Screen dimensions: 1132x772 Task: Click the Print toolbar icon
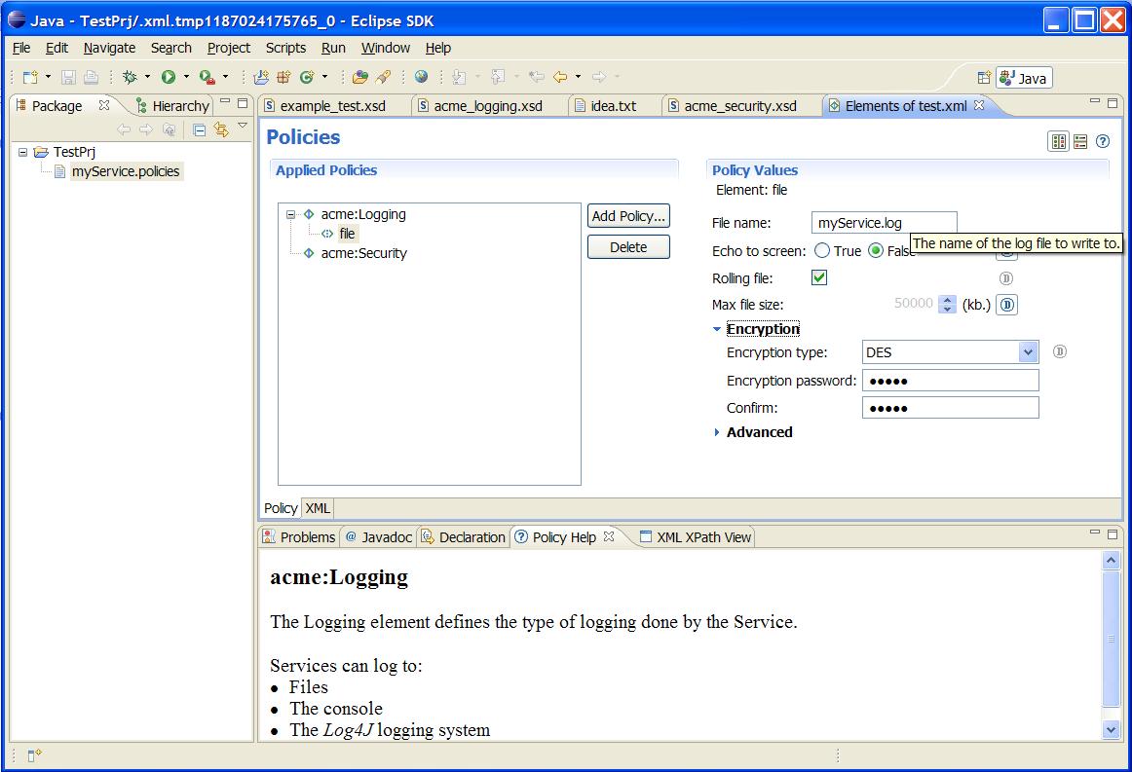pos(91,77)
